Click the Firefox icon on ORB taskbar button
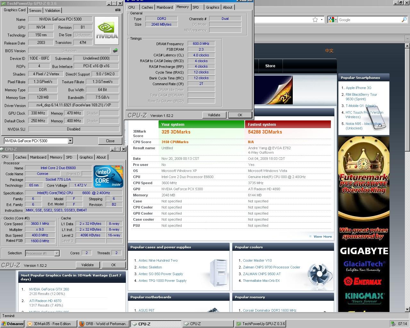Image resolution: width=410 pixels, height=328 pixels. (82, 324)
